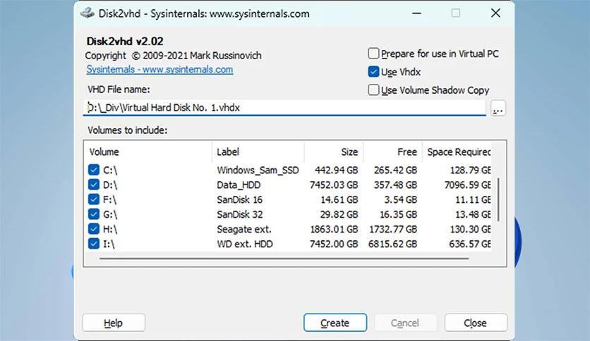
Task: Click the 1732.77 GB free value
Action: [x=393, y=229]
